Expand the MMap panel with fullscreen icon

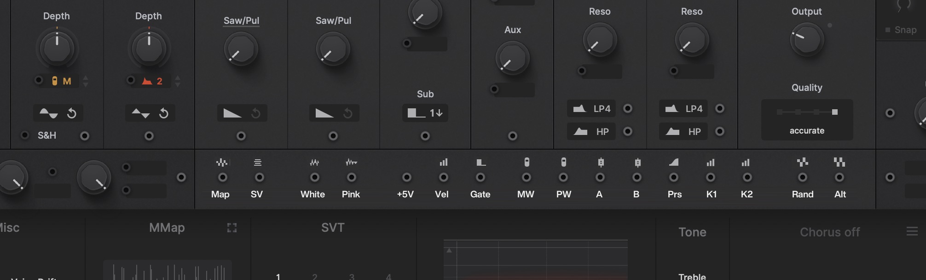pos(232,228)
